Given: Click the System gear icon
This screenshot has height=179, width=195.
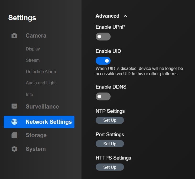Looking at the screenshot, I should click(x=14, y=149).
